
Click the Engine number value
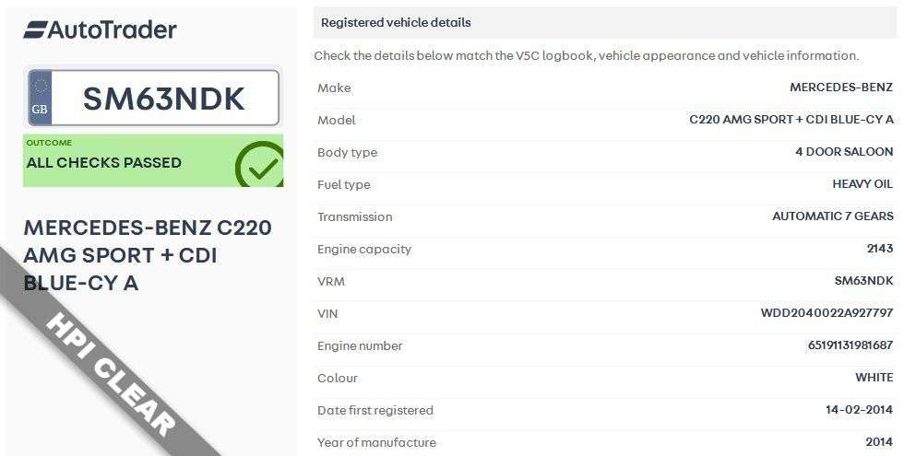(850, 345)
